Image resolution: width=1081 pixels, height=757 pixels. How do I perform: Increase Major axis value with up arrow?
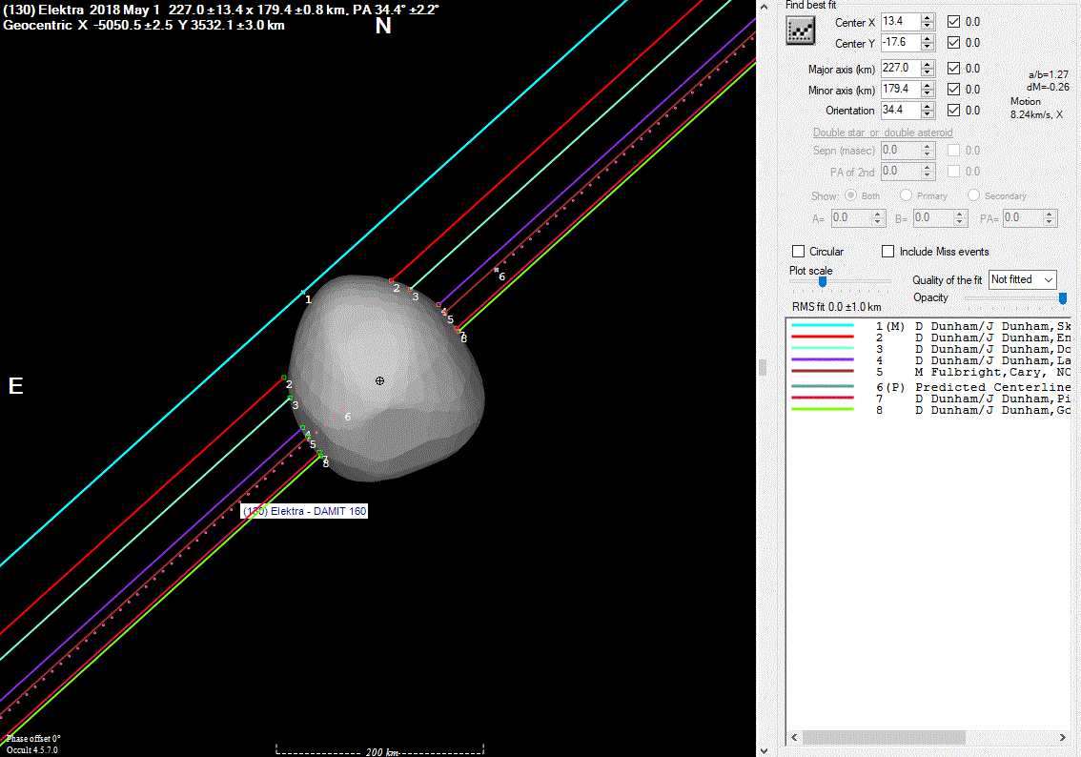(928, 64)
